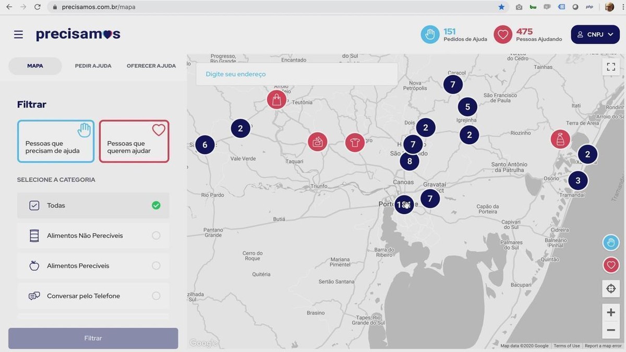Click the Todas checkbox icon
The height and width of the screenshot is (352, 626).
(34, 205)
